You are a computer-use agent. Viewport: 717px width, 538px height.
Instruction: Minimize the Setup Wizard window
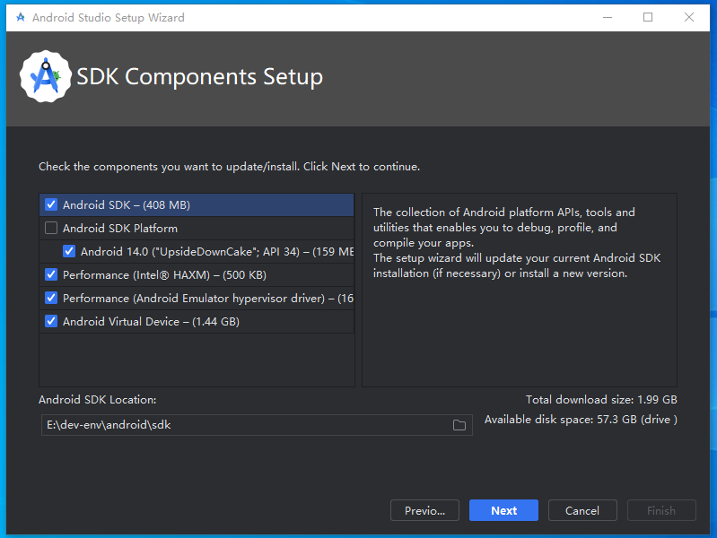pyautogui.click(x=608, y=17)
